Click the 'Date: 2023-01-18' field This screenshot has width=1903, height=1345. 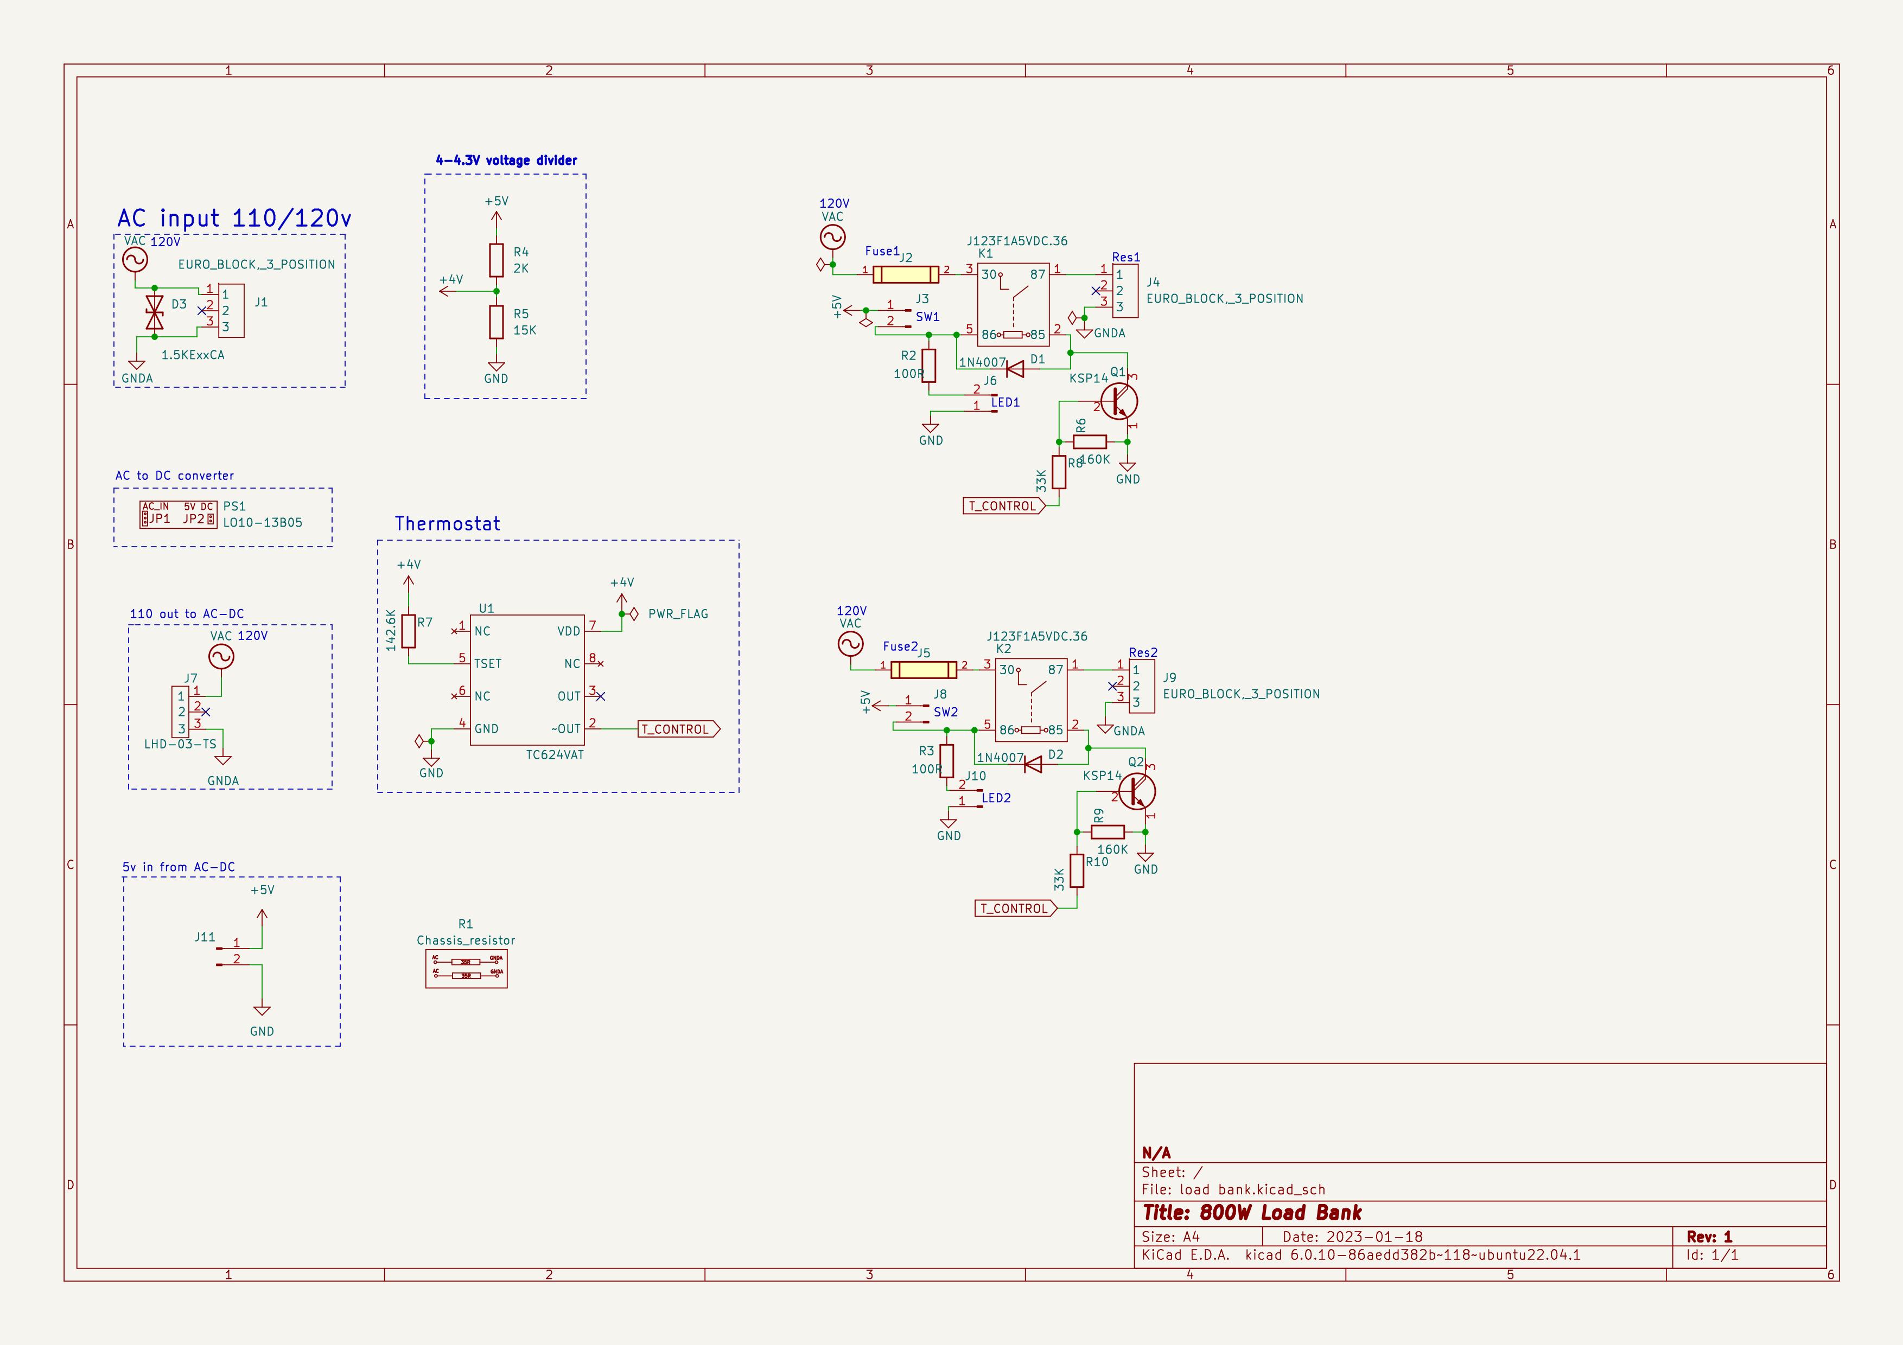(1353, 1237)
